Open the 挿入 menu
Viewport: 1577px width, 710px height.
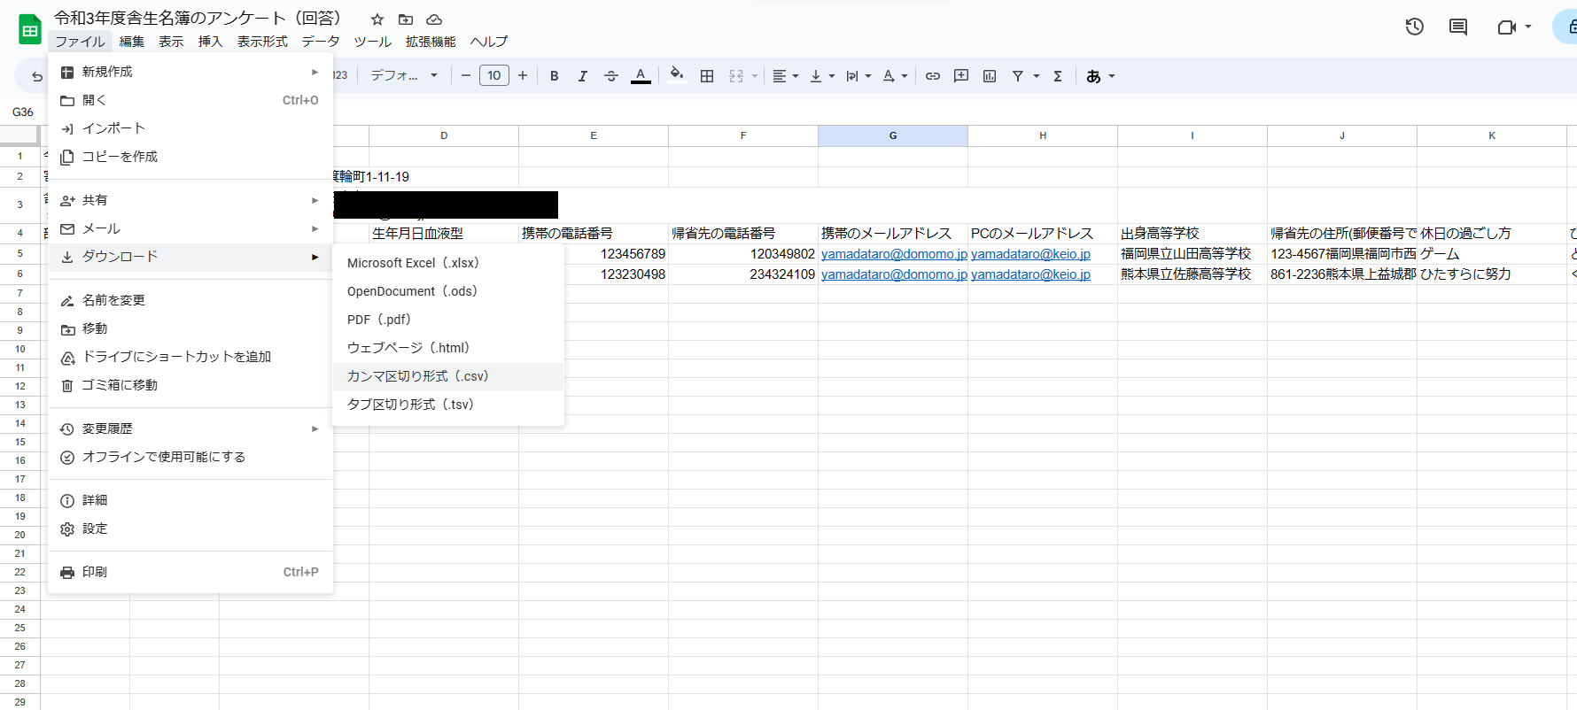(210, 42)
